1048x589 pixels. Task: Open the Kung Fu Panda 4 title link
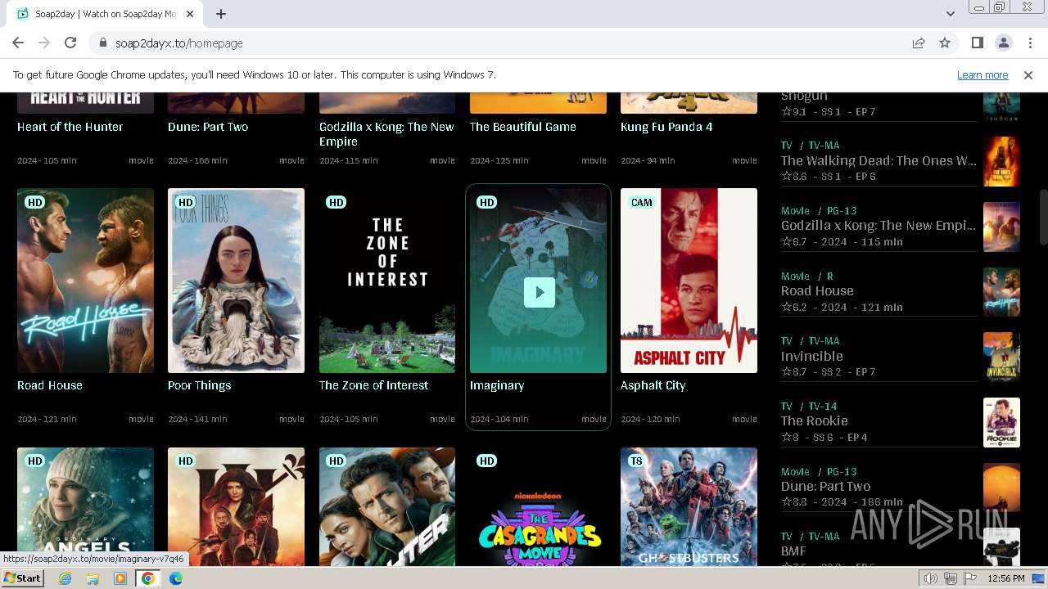point(666,127)
